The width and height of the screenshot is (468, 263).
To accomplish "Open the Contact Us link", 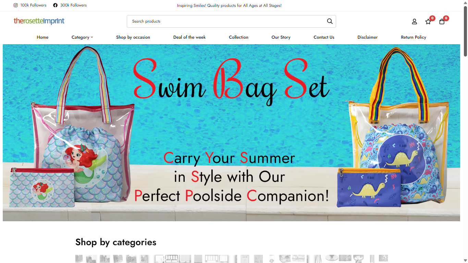I will [x=324, y=37].
